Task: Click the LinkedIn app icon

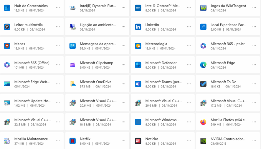Action: 138,27
